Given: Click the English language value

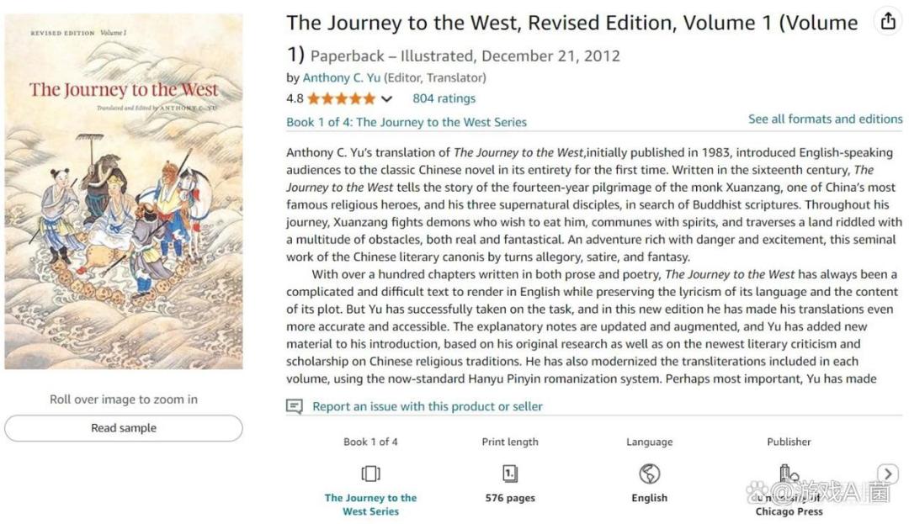Looking at the screenshot, I should [x=649, y=498].
